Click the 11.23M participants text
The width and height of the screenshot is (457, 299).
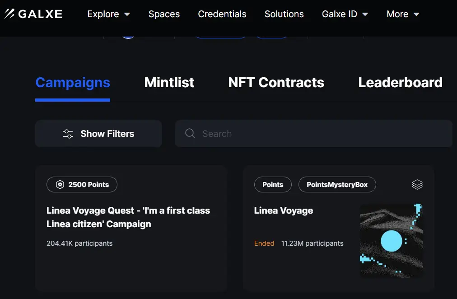[312, 243]
